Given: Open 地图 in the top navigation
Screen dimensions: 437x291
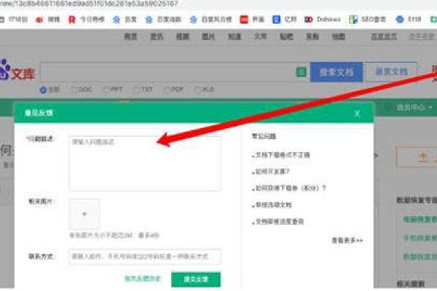Looking at the screenshot, I should tap(339, 36).
